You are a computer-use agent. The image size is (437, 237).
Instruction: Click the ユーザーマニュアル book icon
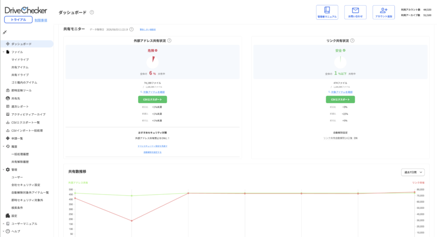coord(8,224)
